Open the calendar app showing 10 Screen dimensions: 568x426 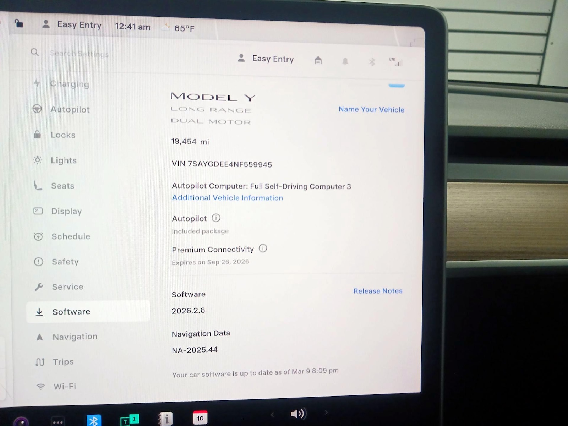(200, 418)
